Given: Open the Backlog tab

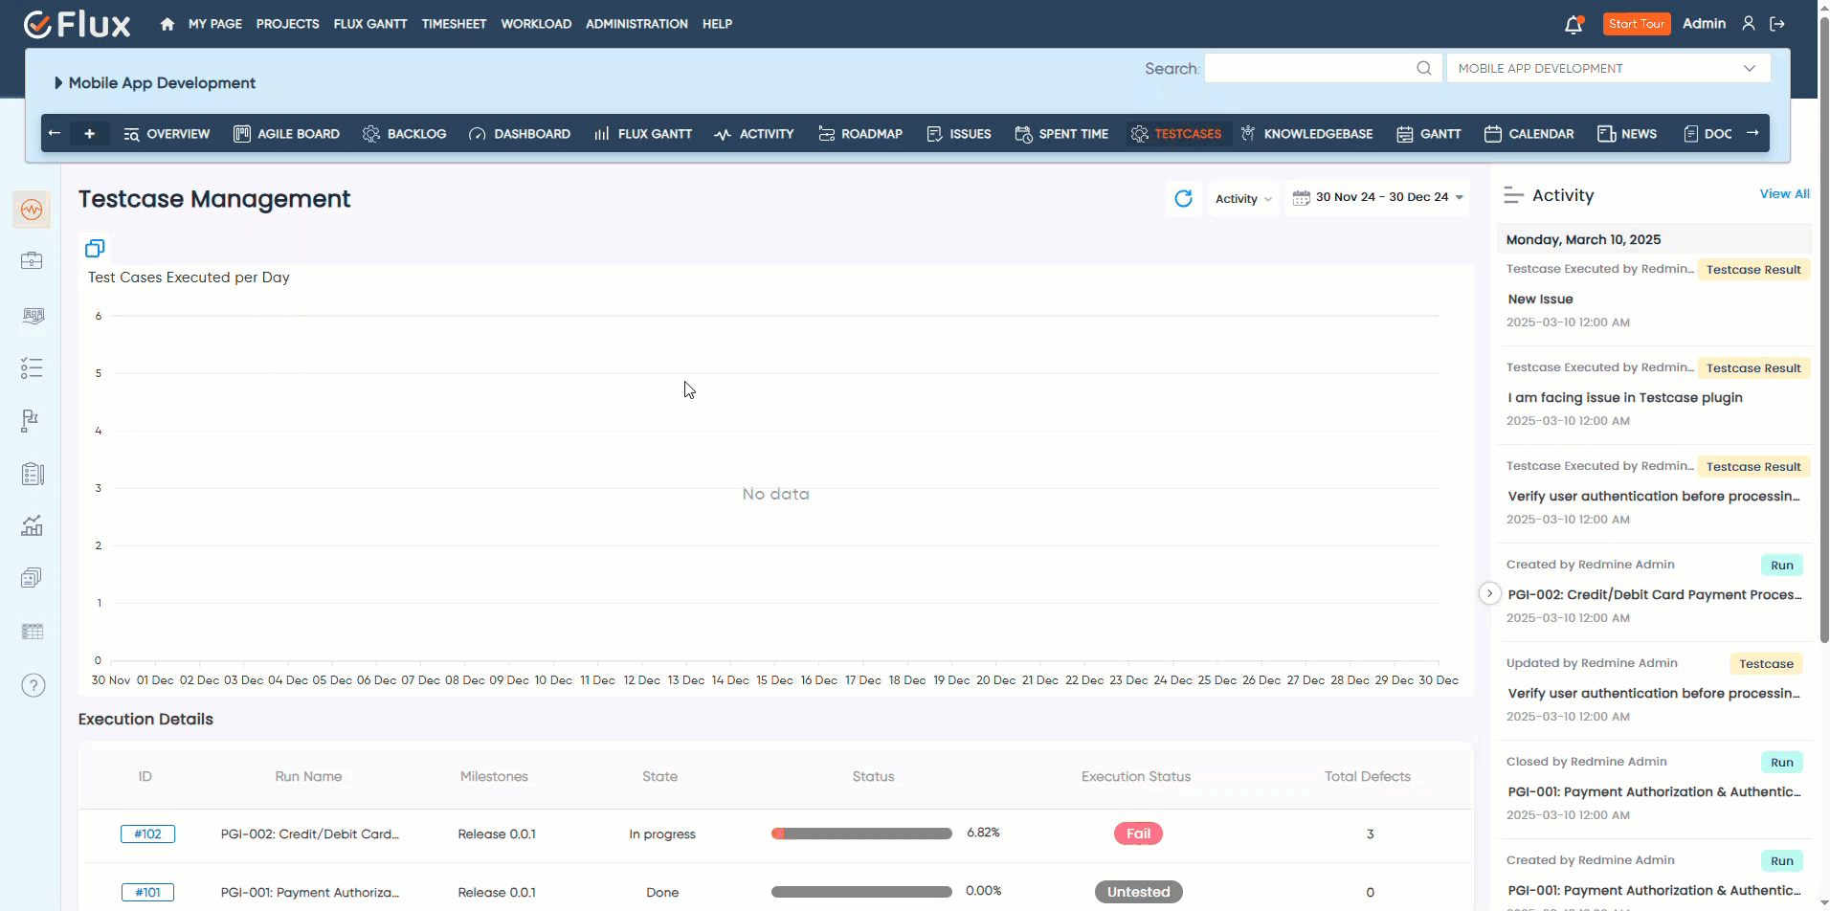Looking at the screenshot, I should tap(405, 134).
